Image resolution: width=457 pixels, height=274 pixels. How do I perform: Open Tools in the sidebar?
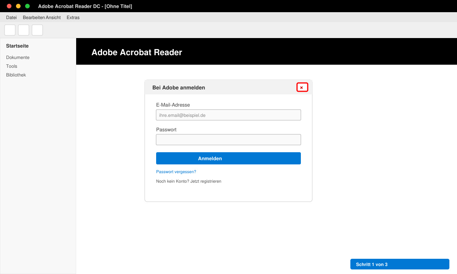(12, 66)
